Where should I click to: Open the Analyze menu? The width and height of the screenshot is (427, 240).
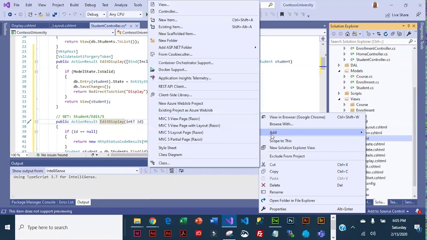click(x=121, y=5)
